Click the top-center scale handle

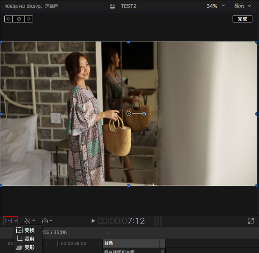point(129,42)
